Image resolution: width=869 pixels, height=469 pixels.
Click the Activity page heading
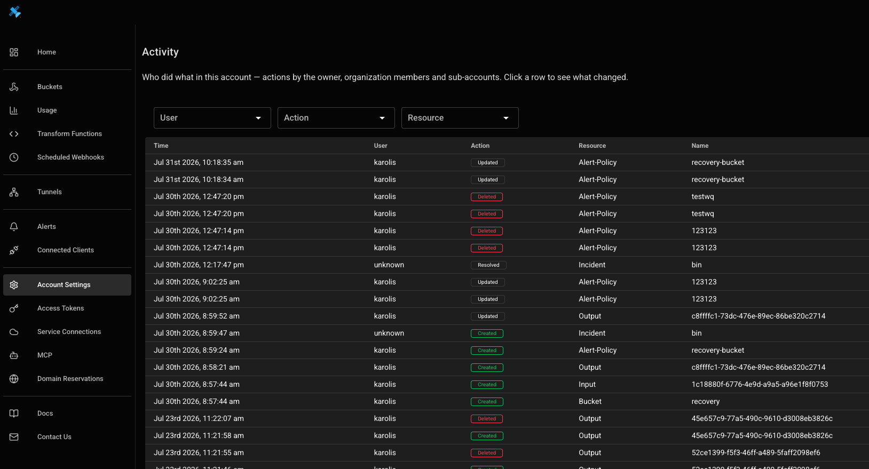click(x=160, y=52)
